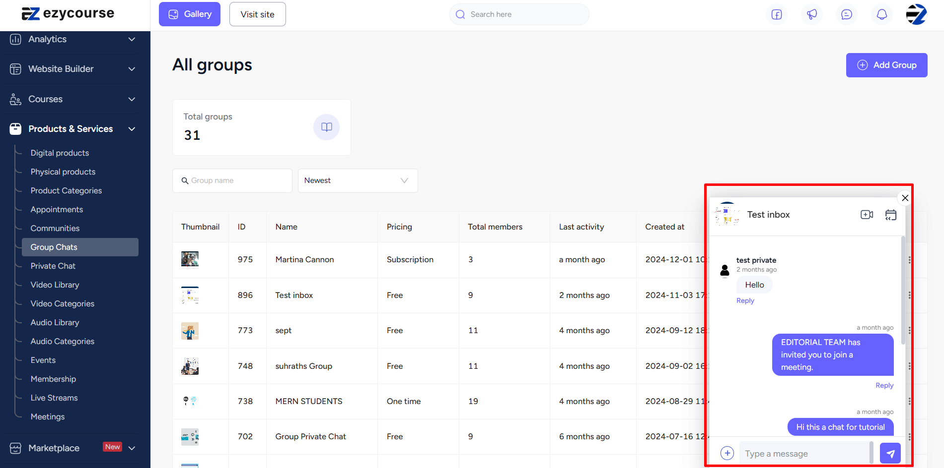
Task: Open Audio Library in sidebar
Action: click(55, 323)
